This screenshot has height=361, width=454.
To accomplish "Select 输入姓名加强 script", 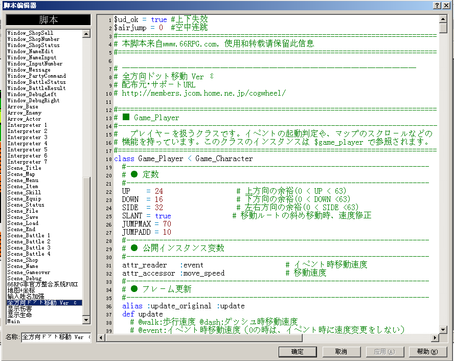I will [x=26, y=297].
